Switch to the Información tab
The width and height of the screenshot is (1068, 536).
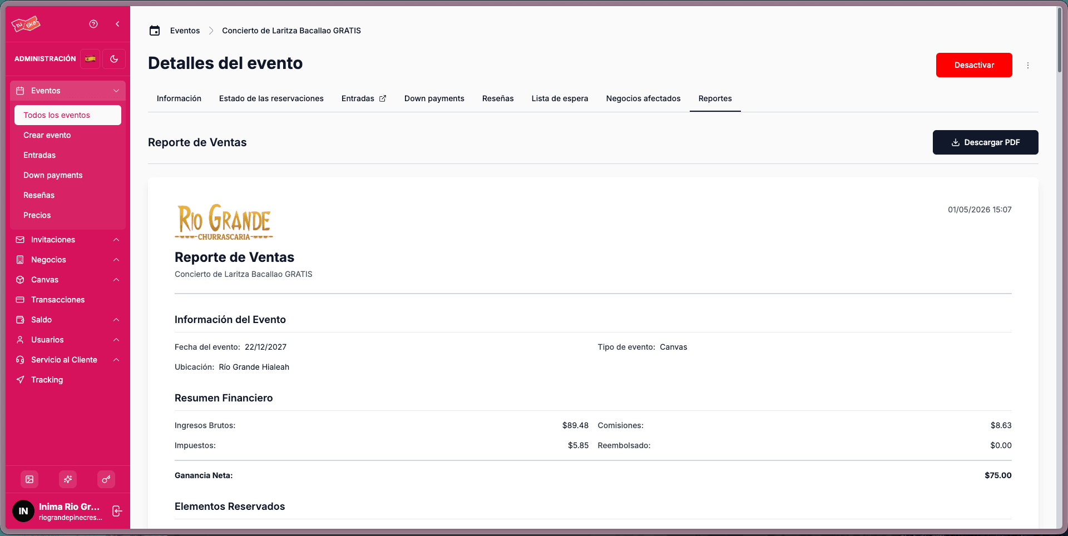pos(179,98)
